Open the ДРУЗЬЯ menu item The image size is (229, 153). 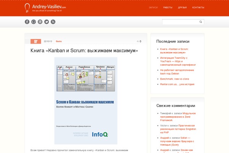tap(182, 8)
